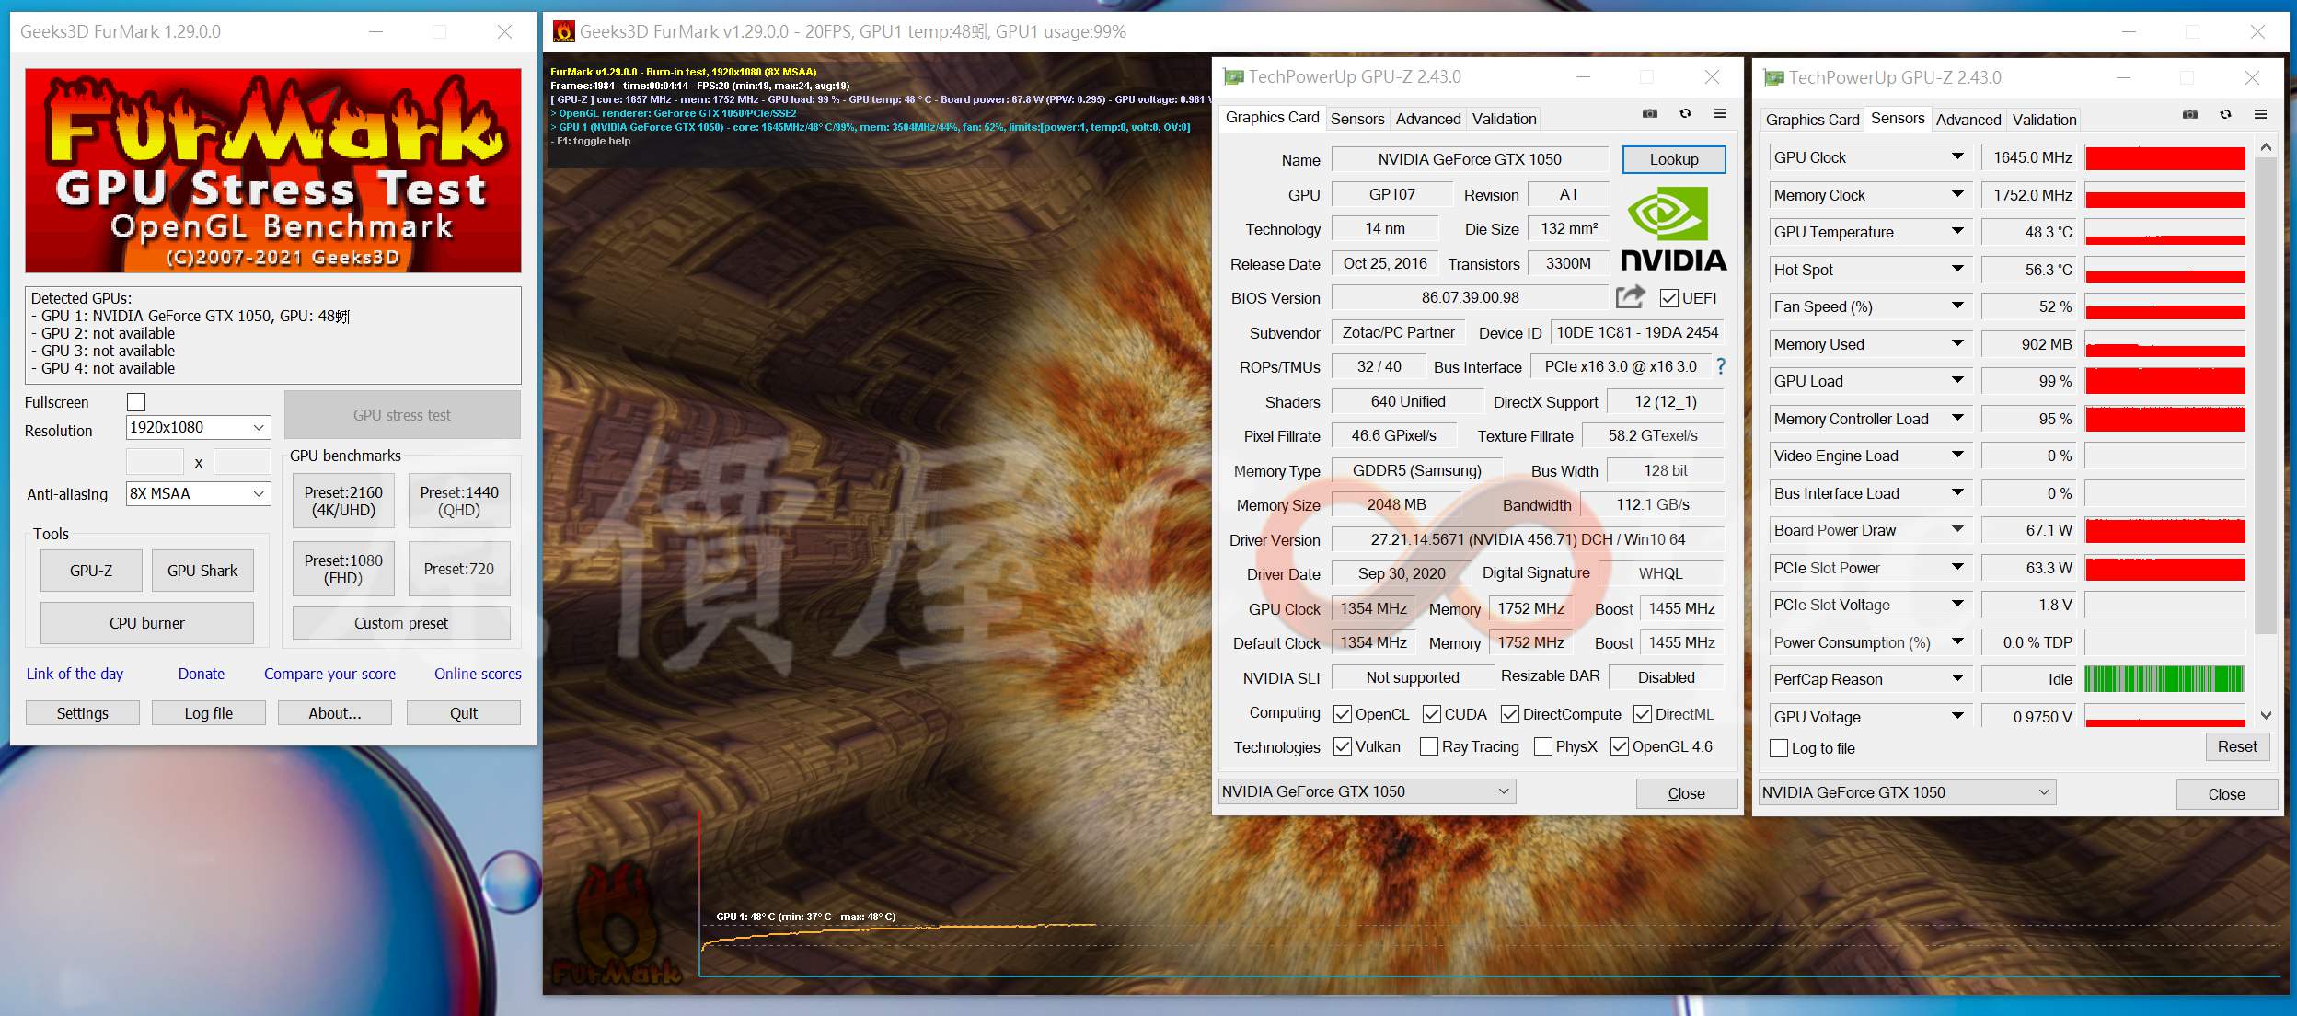Click the BIOS export share icon
Viewport: 2297px width, 1016px height.
(1630, 296)
